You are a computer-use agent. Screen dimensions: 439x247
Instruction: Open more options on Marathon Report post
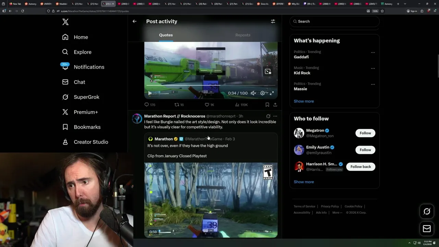(275, 116)
